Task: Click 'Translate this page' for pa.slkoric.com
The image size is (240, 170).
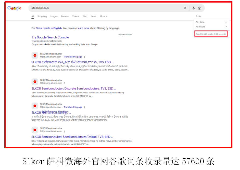Action: (x=73, y=107)
